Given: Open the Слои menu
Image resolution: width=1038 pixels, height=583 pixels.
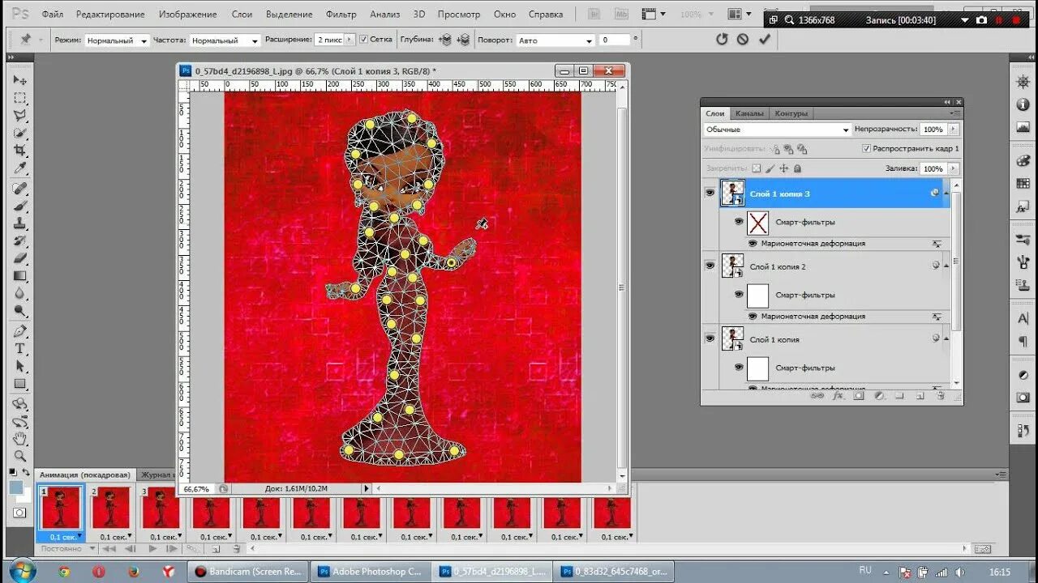Looking at the screenshot, I should [242, 15].
